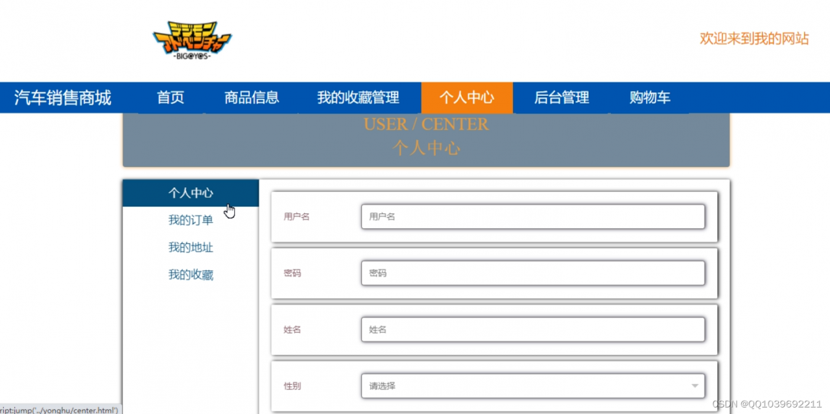The image size is (830, 414).
Task: Open the 性别 gender dropdown showing 请选择
Action: point(533,385)
